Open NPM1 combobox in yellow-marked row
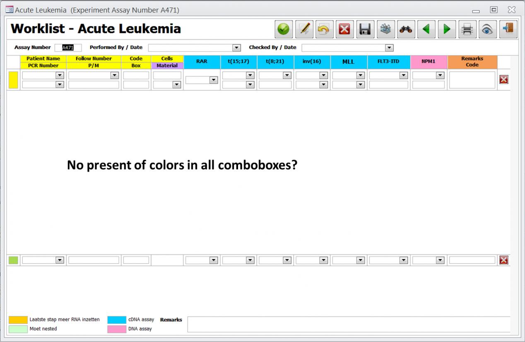 coord(440,76)
